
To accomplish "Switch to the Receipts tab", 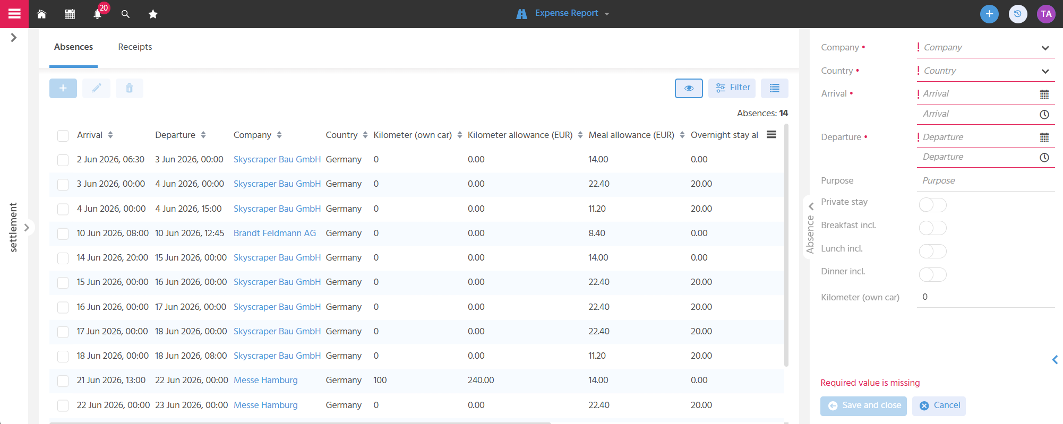I will pyautogui.click(x=135, y=47).
